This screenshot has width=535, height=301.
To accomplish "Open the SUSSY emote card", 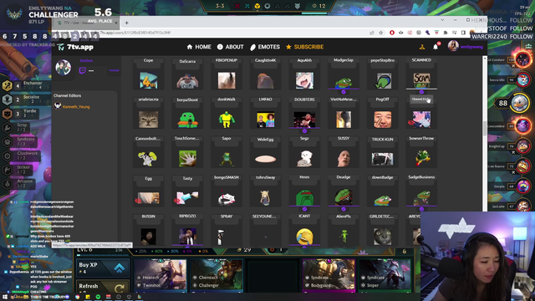I will tap(344, 152).
